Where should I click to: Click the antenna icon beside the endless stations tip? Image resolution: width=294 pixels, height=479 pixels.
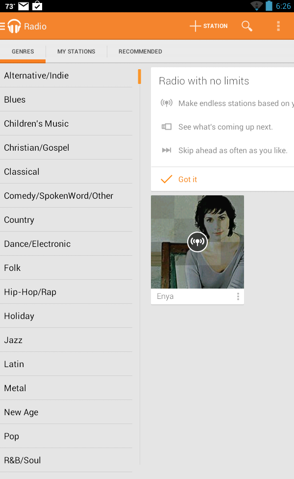167,103
